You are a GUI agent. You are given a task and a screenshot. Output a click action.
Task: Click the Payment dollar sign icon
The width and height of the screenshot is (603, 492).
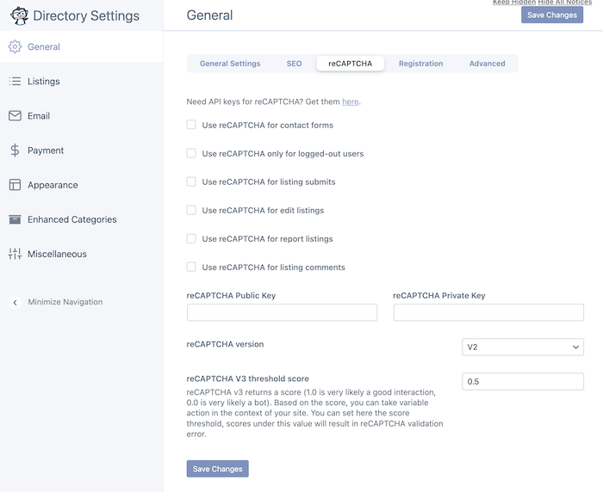tap(15, 151)
